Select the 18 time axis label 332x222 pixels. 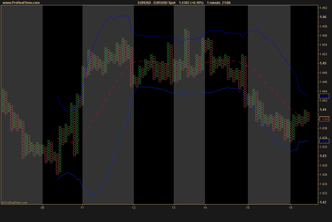[290, 207]
